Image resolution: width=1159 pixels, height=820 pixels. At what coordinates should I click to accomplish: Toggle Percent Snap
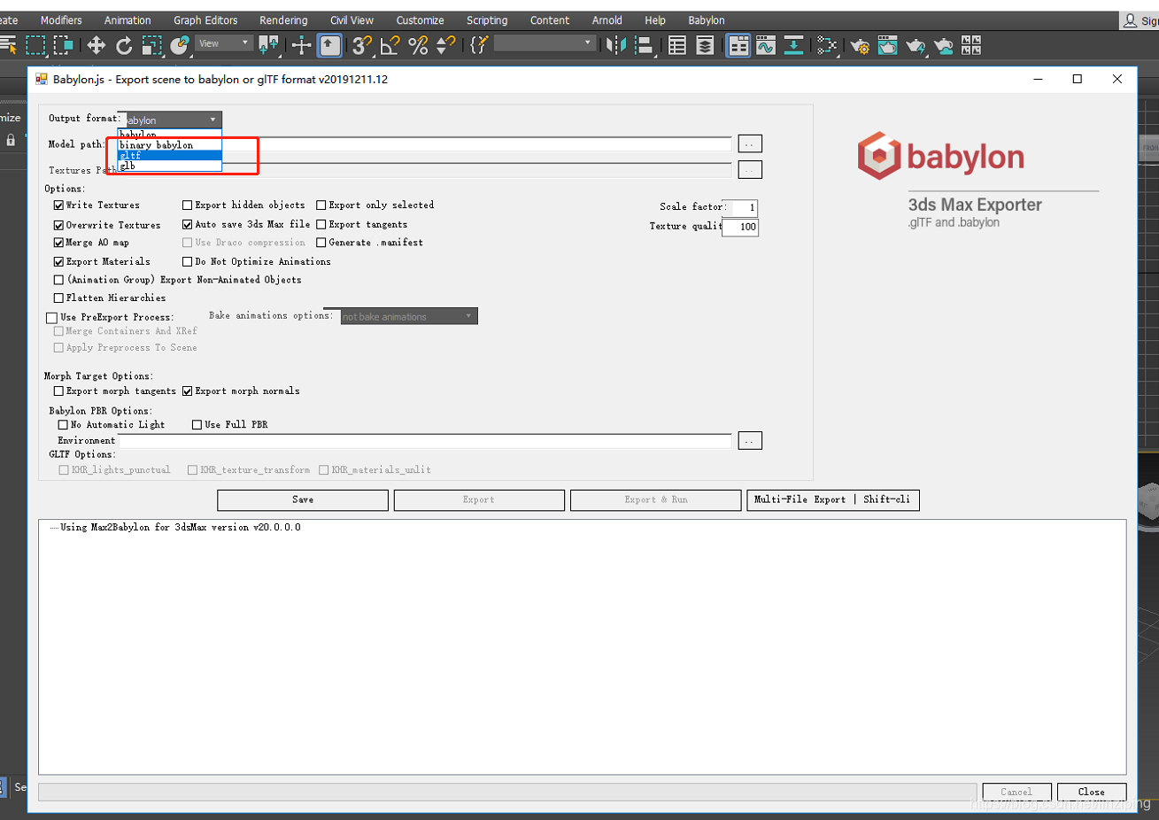pos(418,45)
